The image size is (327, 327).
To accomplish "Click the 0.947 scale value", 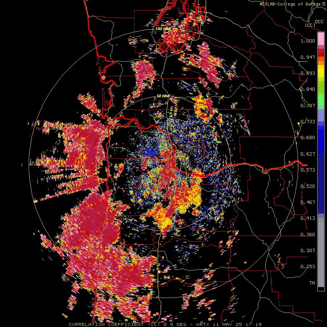I will coord(308,57).
